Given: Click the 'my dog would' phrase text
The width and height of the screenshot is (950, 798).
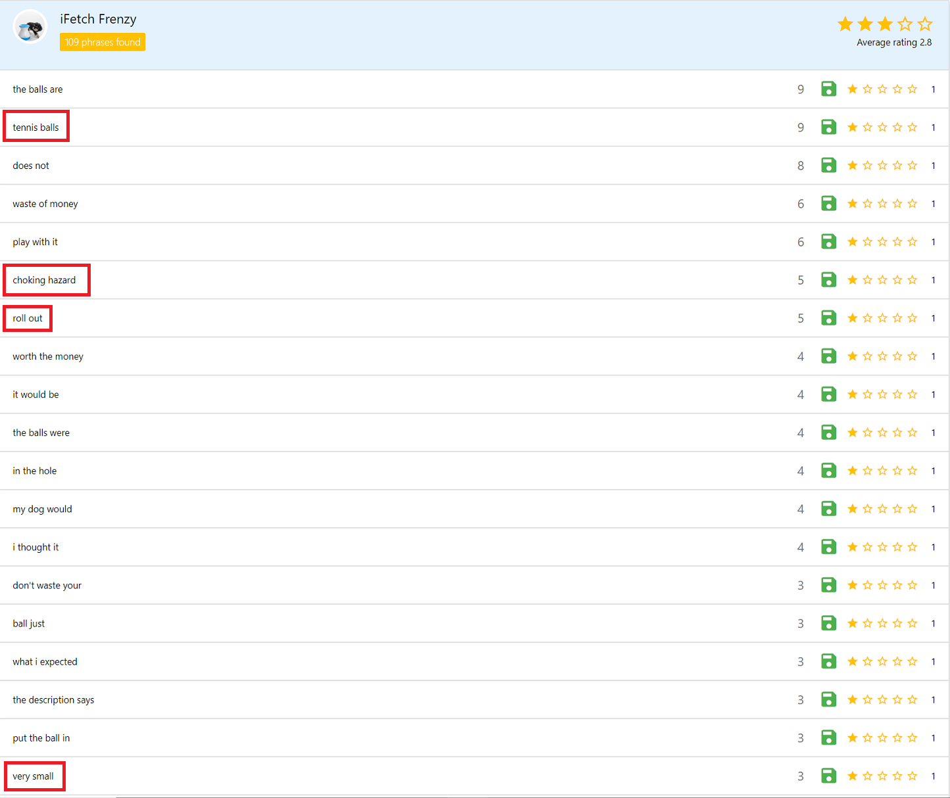Looking at the screenshot, I should pyautogui.click(x=42, y=509).
